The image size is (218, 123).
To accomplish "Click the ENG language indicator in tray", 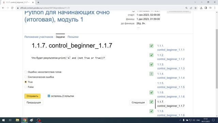I will 198,120.
